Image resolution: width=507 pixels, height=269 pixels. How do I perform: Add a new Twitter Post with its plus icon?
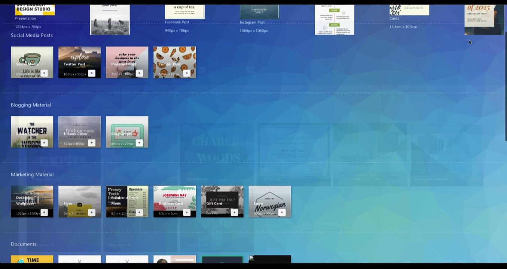pos(92,73)
